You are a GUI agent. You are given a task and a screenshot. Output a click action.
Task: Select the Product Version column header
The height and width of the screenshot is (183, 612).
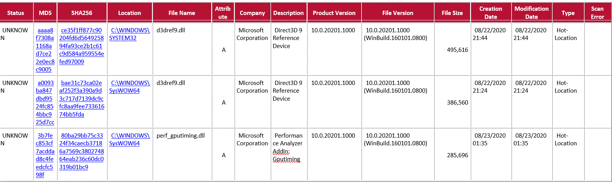pyautogui.click(x=334, y=13)
